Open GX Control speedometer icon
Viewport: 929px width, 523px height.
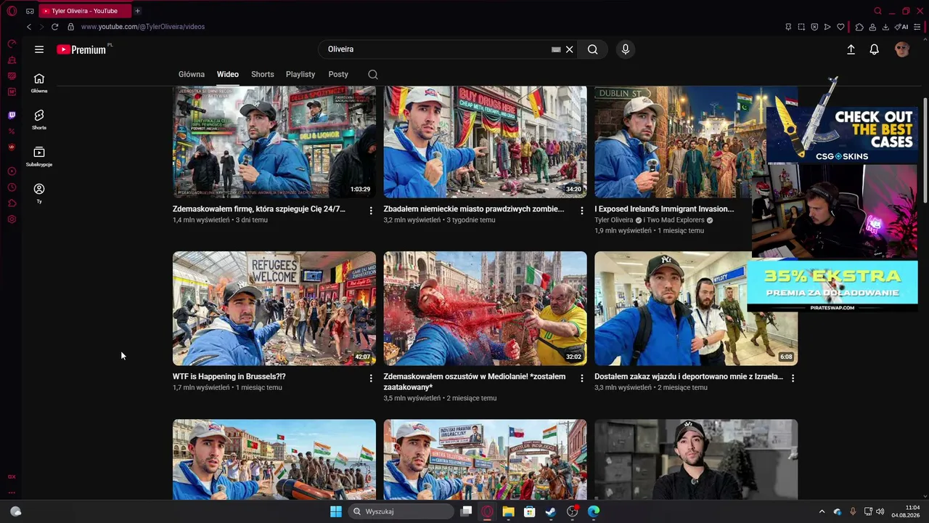pyautogui.click(x=12, y=44)
